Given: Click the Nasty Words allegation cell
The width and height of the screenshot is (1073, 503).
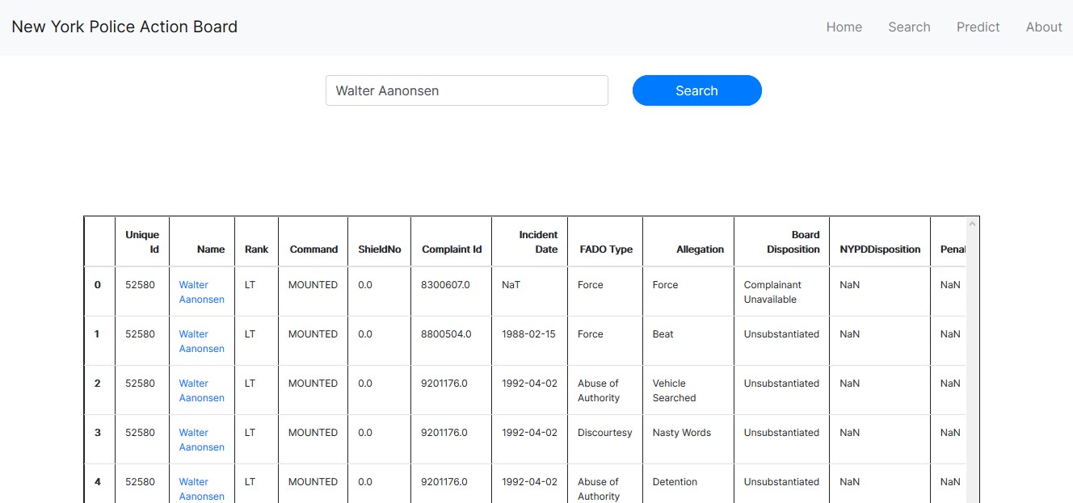Looking at the screenshot, I should tap(688, 439).
